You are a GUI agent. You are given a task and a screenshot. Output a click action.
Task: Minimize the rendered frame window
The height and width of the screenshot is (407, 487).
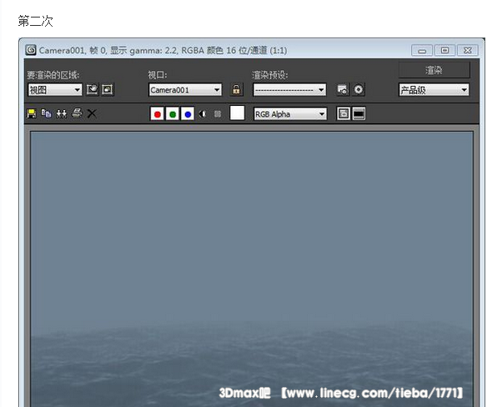point(422,50)
